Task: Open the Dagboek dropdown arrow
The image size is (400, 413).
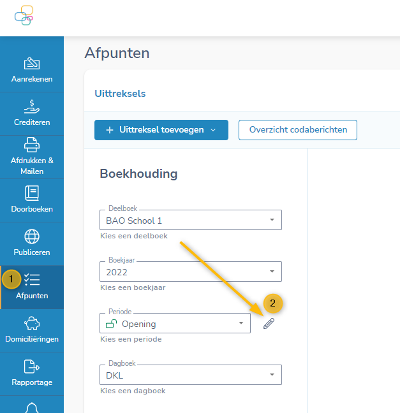Action: [x=272, y=375]
